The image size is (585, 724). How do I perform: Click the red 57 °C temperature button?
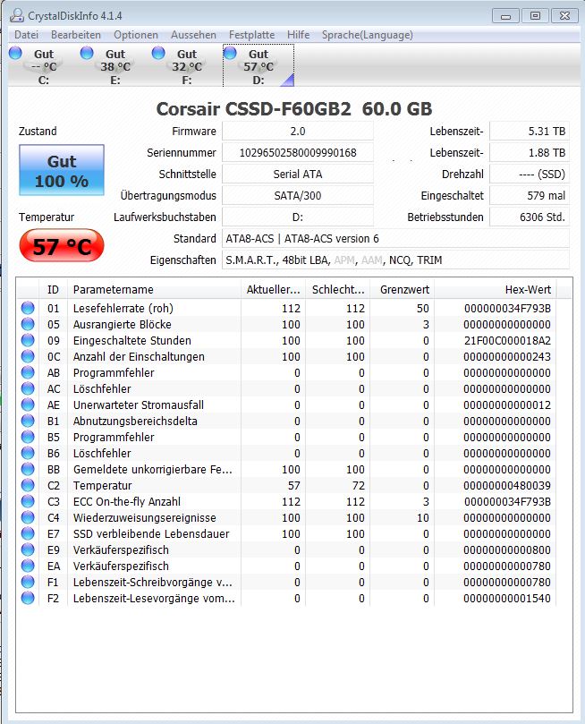point(62,246)
